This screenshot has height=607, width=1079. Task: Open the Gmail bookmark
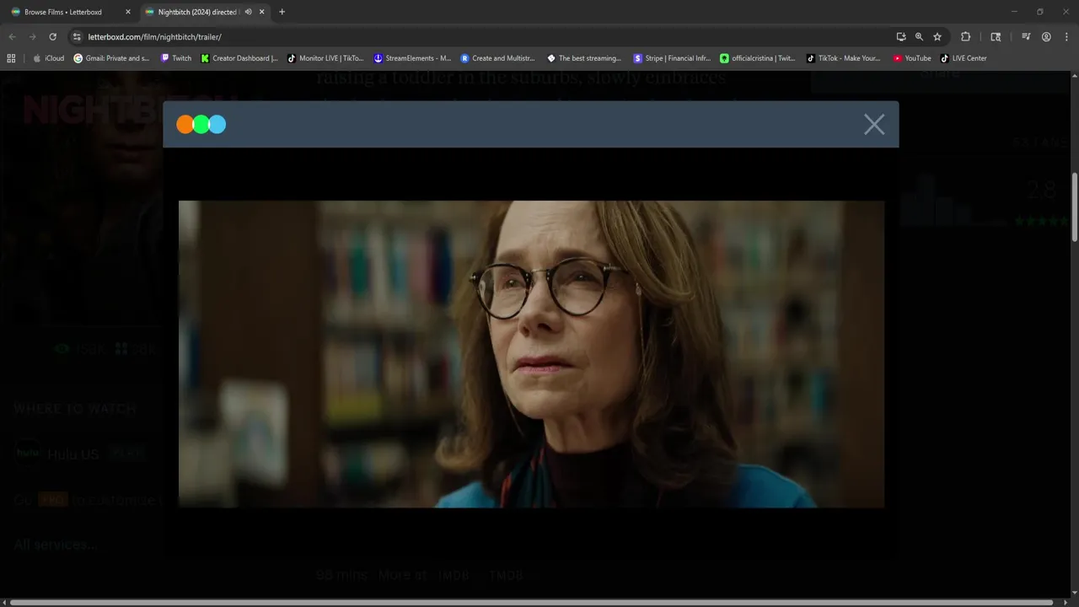pyautogui.click(x=112, y=58)
